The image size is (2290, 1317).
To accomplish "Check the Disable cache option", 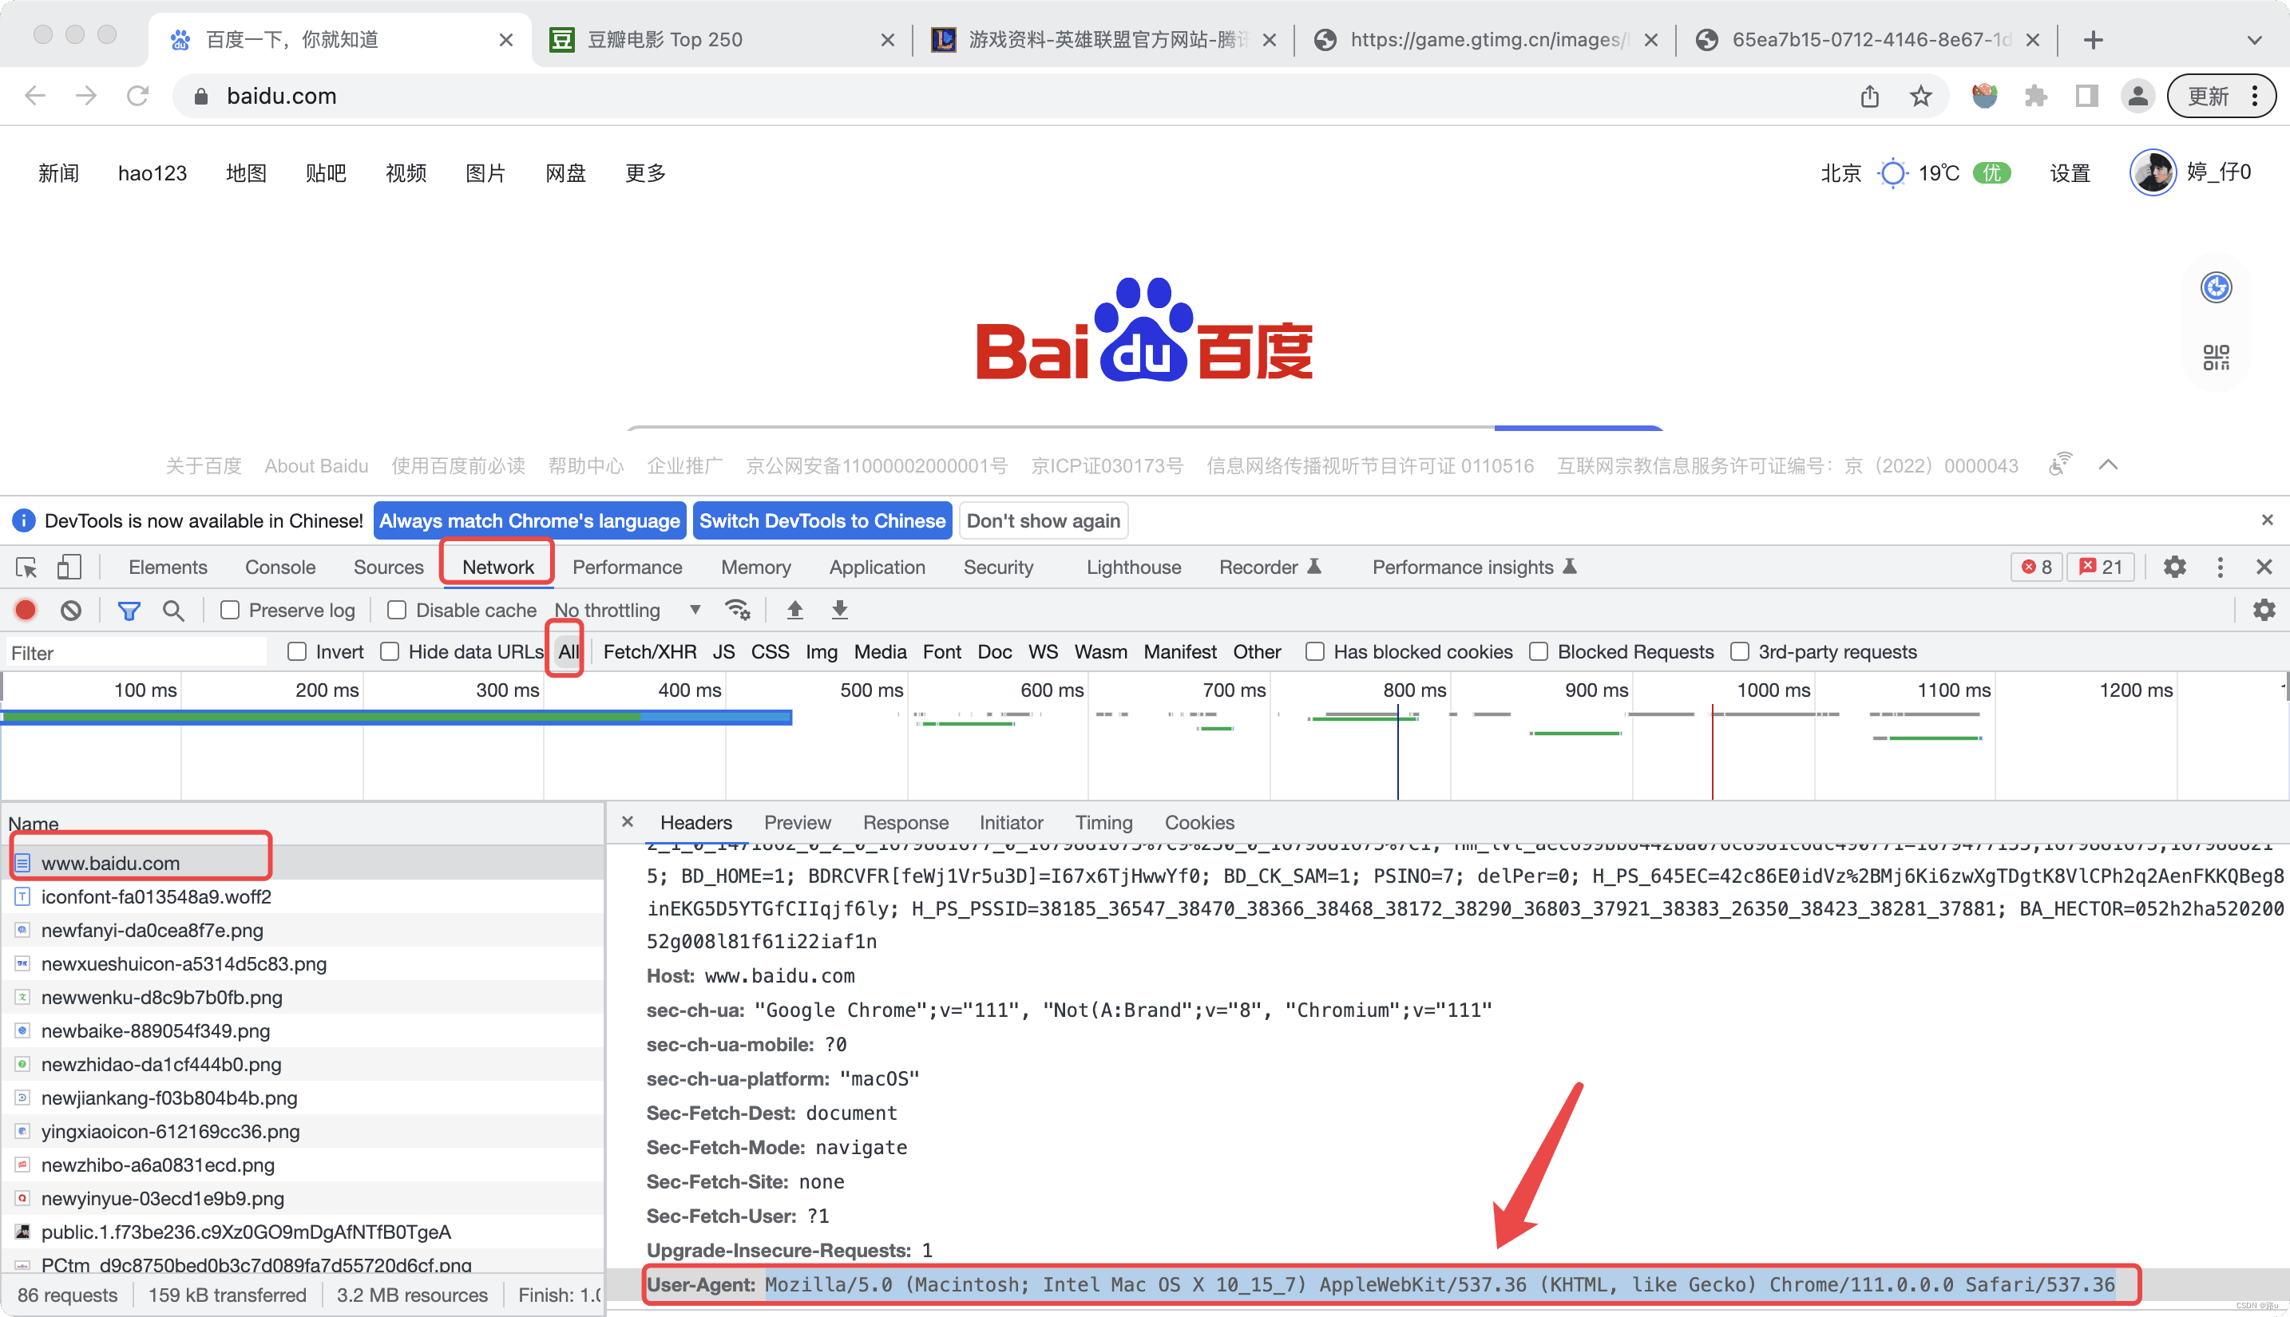I will pos(397,611).
